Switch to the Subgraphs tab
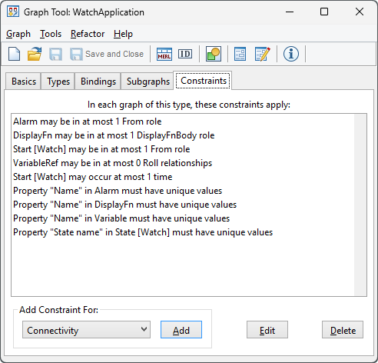The image size is (378, 363). coord(148,82)
